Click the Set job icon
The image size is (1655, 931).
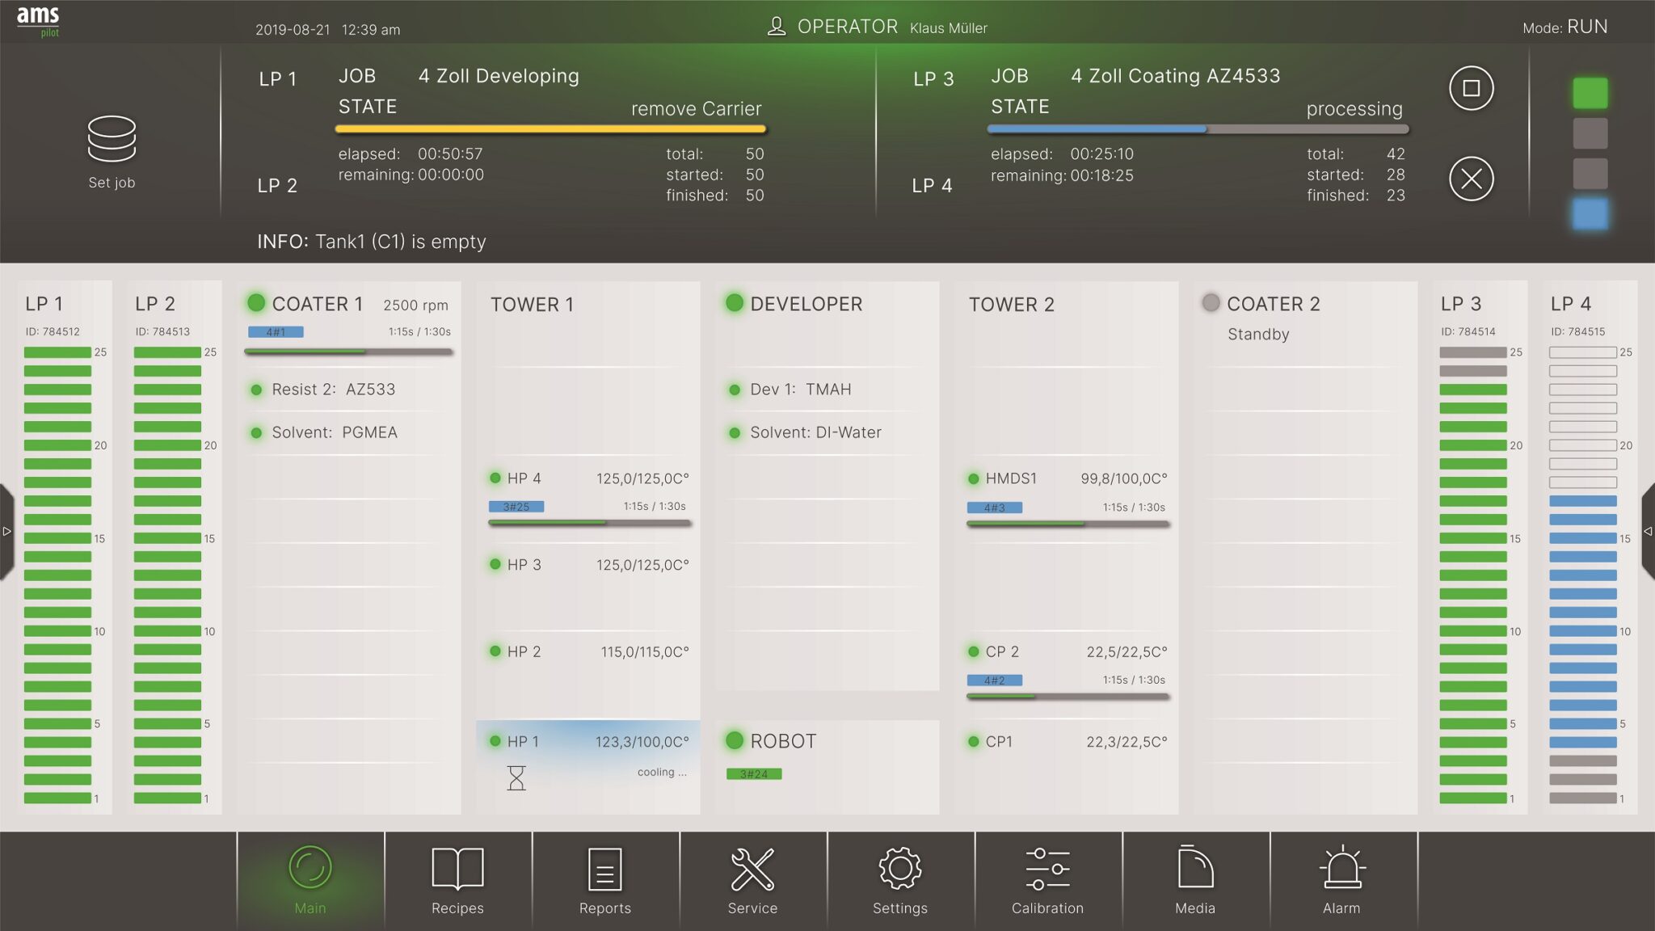coord(111,139)
